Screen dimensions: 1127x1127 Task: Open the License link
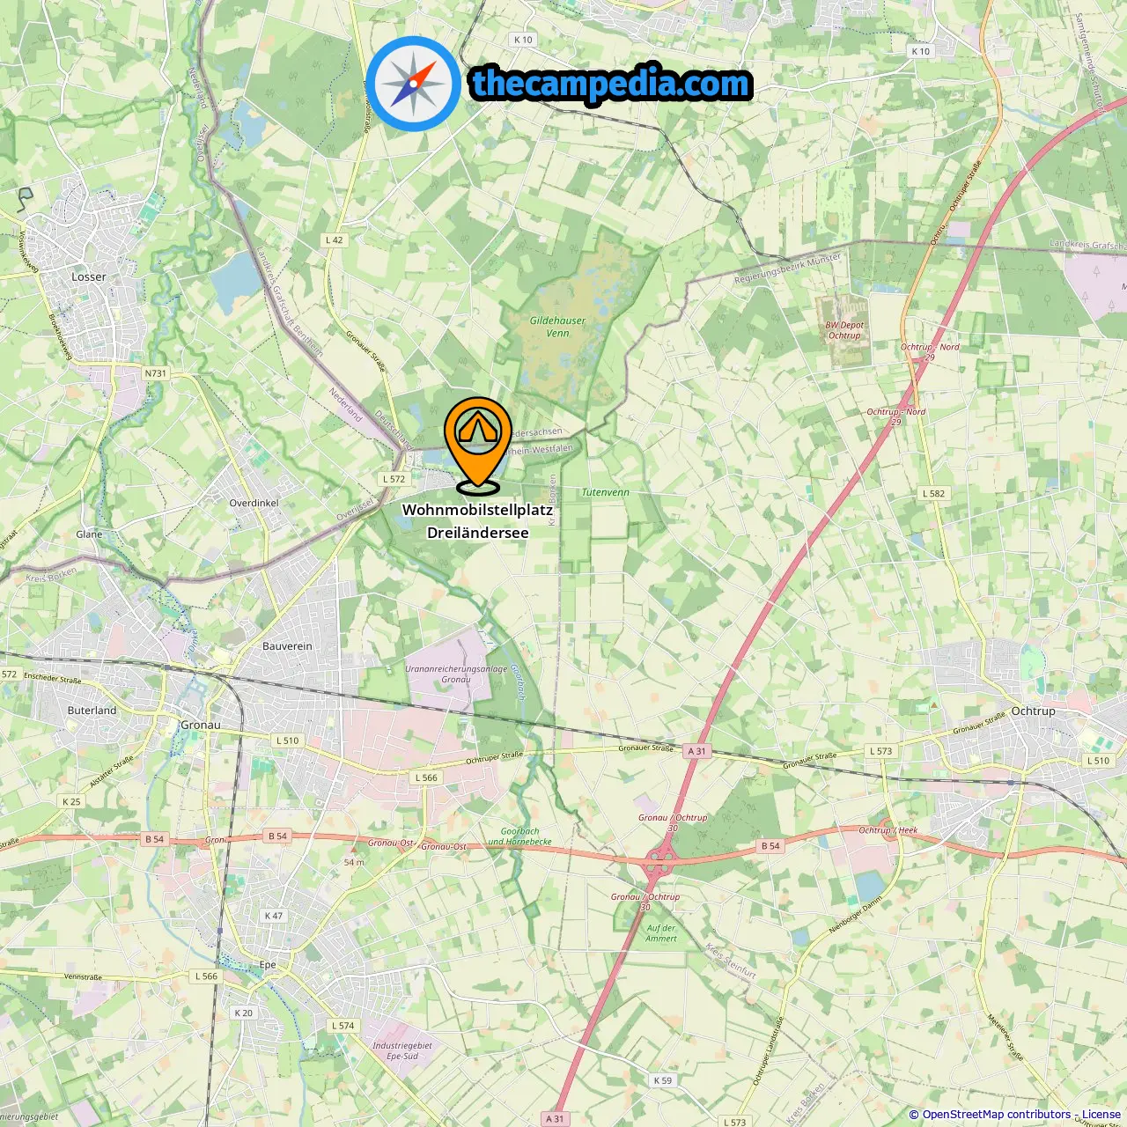1101,1114
